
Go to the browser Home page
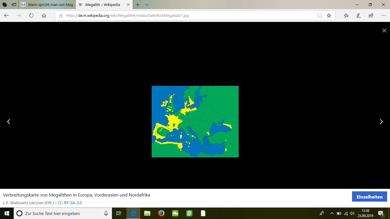(x=44, y=16)
